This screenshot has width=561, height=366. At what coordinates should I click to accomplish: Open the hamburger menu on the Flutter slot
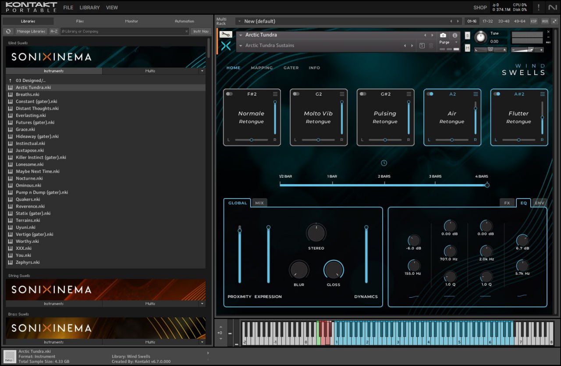(x=543, y=94)
